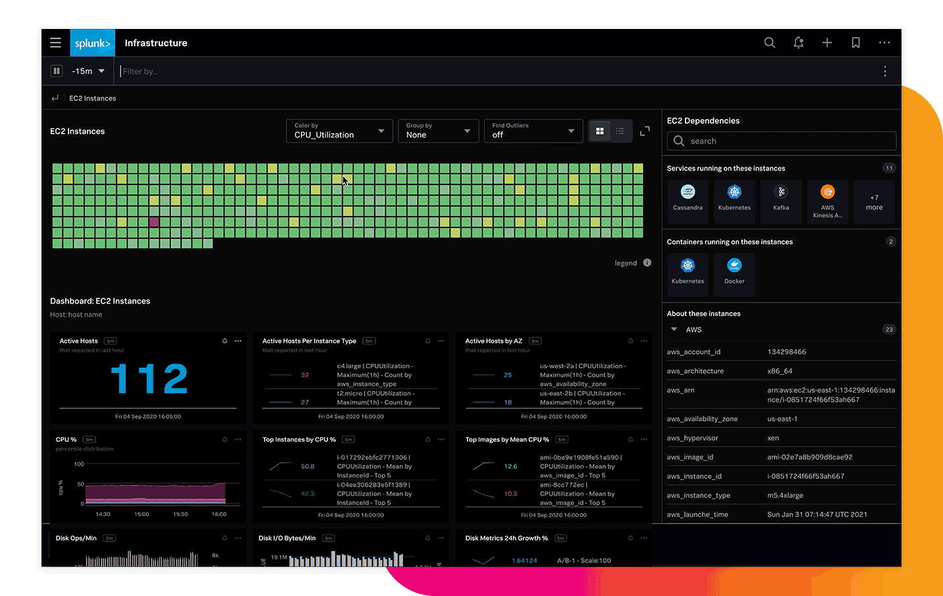
Task: Open the legend info icon
Action: point(647,263)
